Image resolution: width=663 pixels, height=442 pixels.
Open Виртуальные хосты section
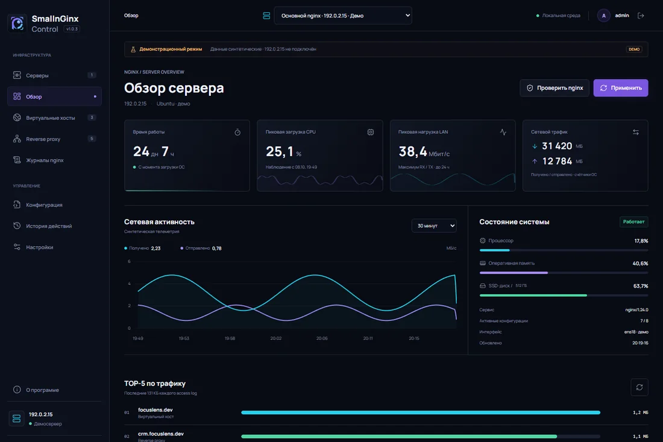pyautogui.click(x=54, y=118)
